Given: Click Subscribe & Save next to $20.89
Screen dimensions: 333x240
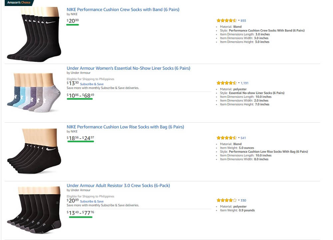Looking at the screenshot, I should tap(92, 202).
